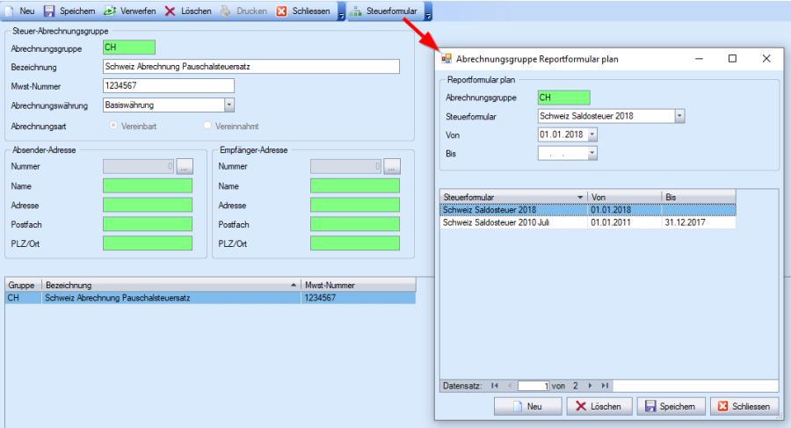
Task: Sort main list by Gruppe column
Action: [x=23, y=285]
